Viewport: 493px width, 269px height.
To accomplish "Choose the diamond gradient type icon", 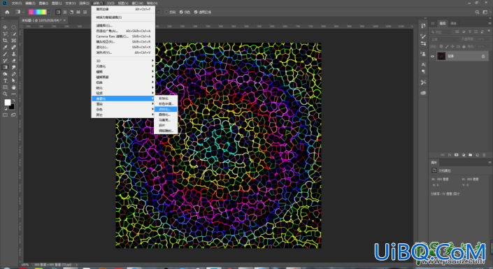I will click(85, 13).
